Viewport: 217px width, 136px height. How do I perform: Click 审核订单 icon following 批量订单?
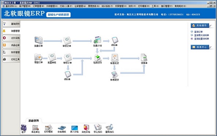pos(67,40)
